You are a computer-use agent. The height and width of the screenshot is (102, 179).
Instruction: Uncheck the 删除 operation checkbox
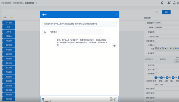167,78
